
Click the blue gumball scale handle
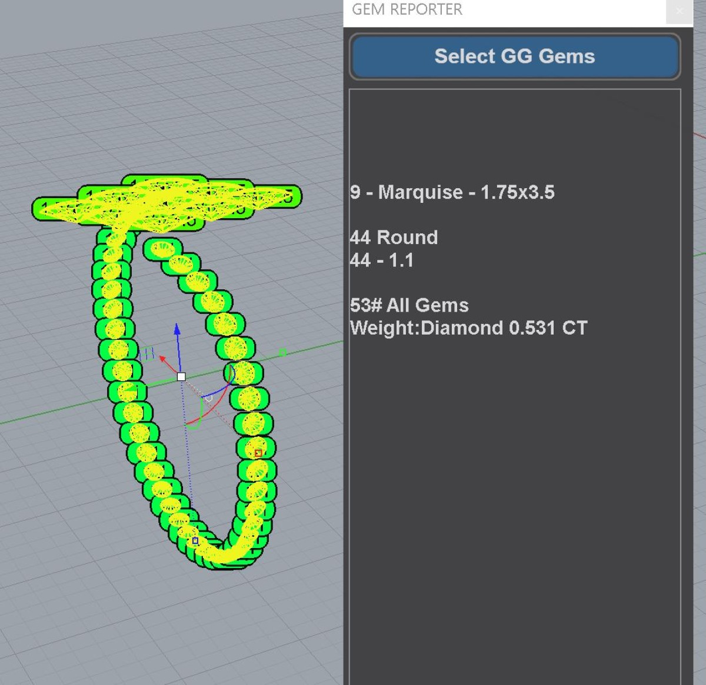[x=195, y=540]
